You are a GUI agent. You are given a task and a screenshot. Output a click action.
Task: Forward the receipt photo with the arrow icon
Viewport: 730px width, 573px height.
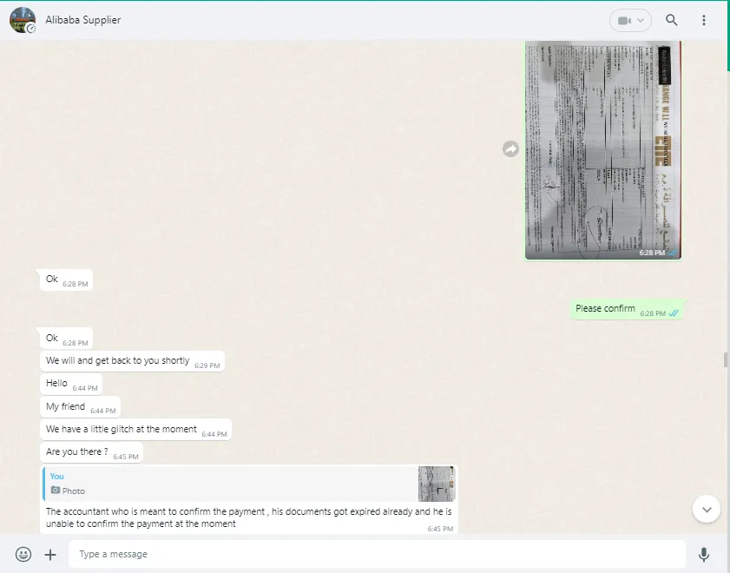point(510,149)
